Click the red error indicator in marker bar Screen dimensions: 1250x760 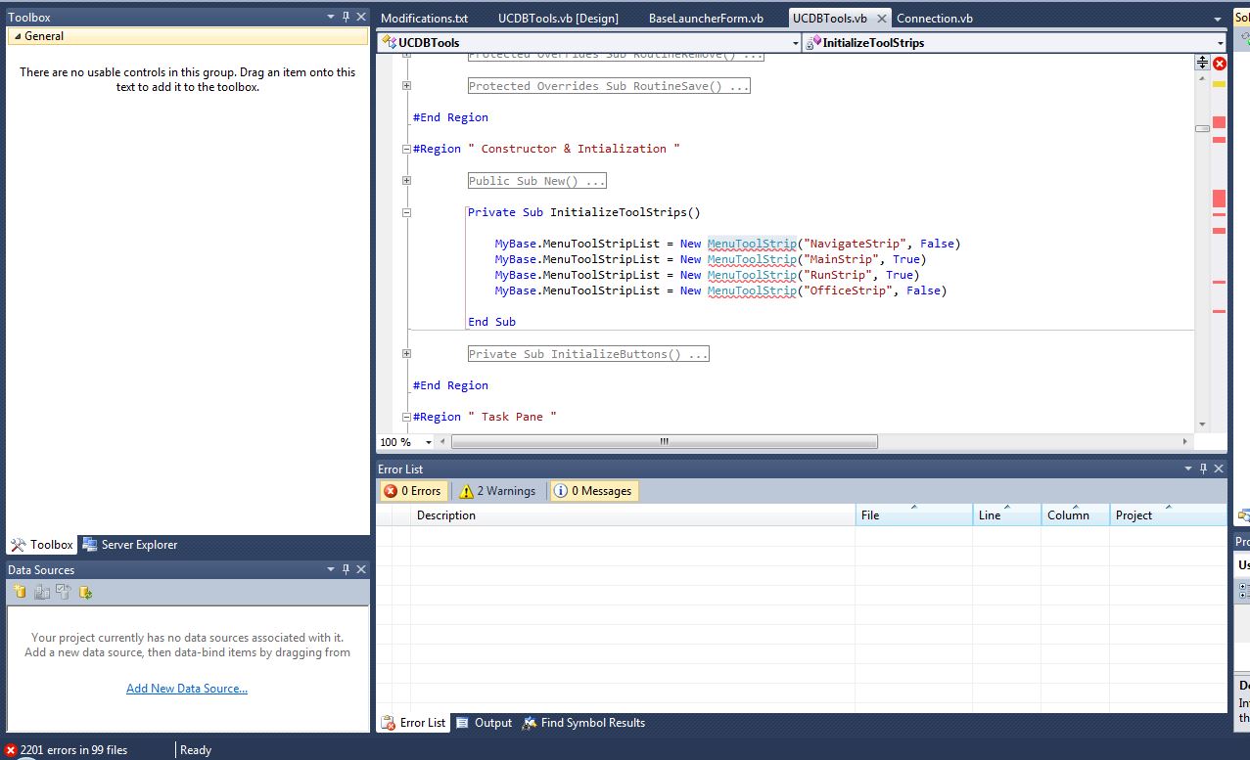tap(1220, 64)
